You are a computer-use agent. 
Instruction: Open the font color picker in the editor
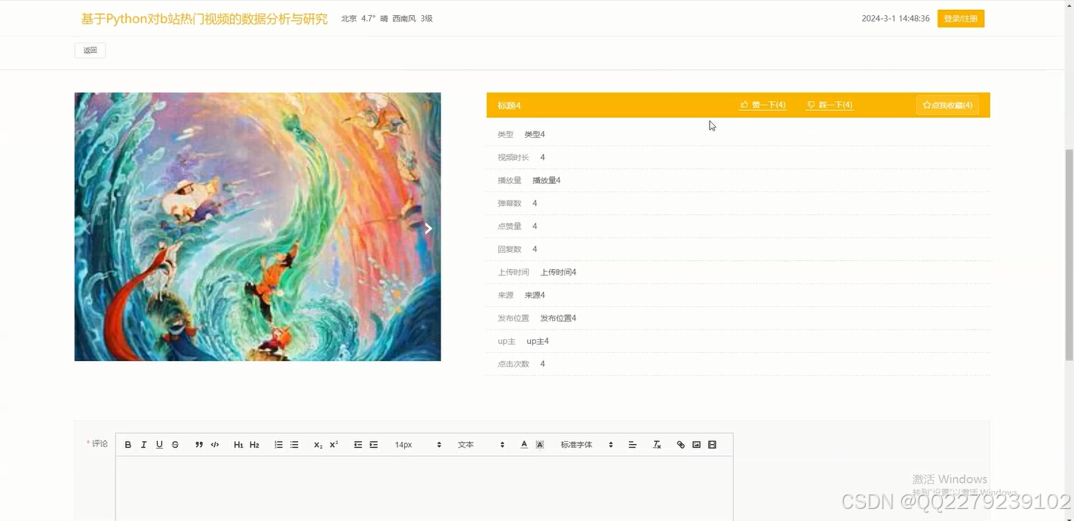coord(523,444)
